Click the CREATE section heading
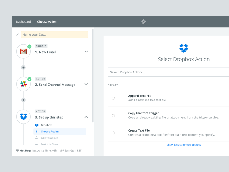Screen dimensions: 229x172 pos(113,85)
